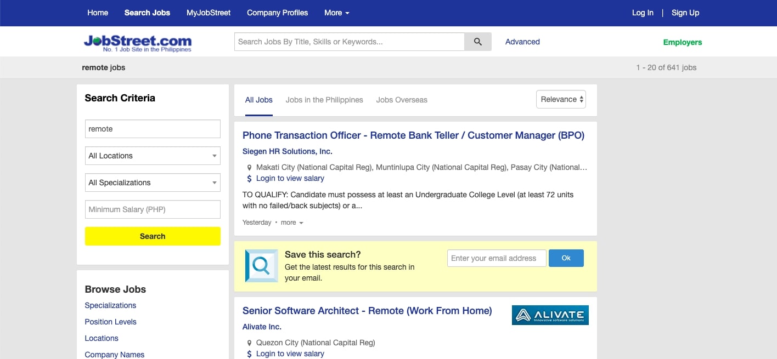Click the 'Quezon City (National Capital Reg)' text
The image size is (777, 359).
(x=316, y=343)
